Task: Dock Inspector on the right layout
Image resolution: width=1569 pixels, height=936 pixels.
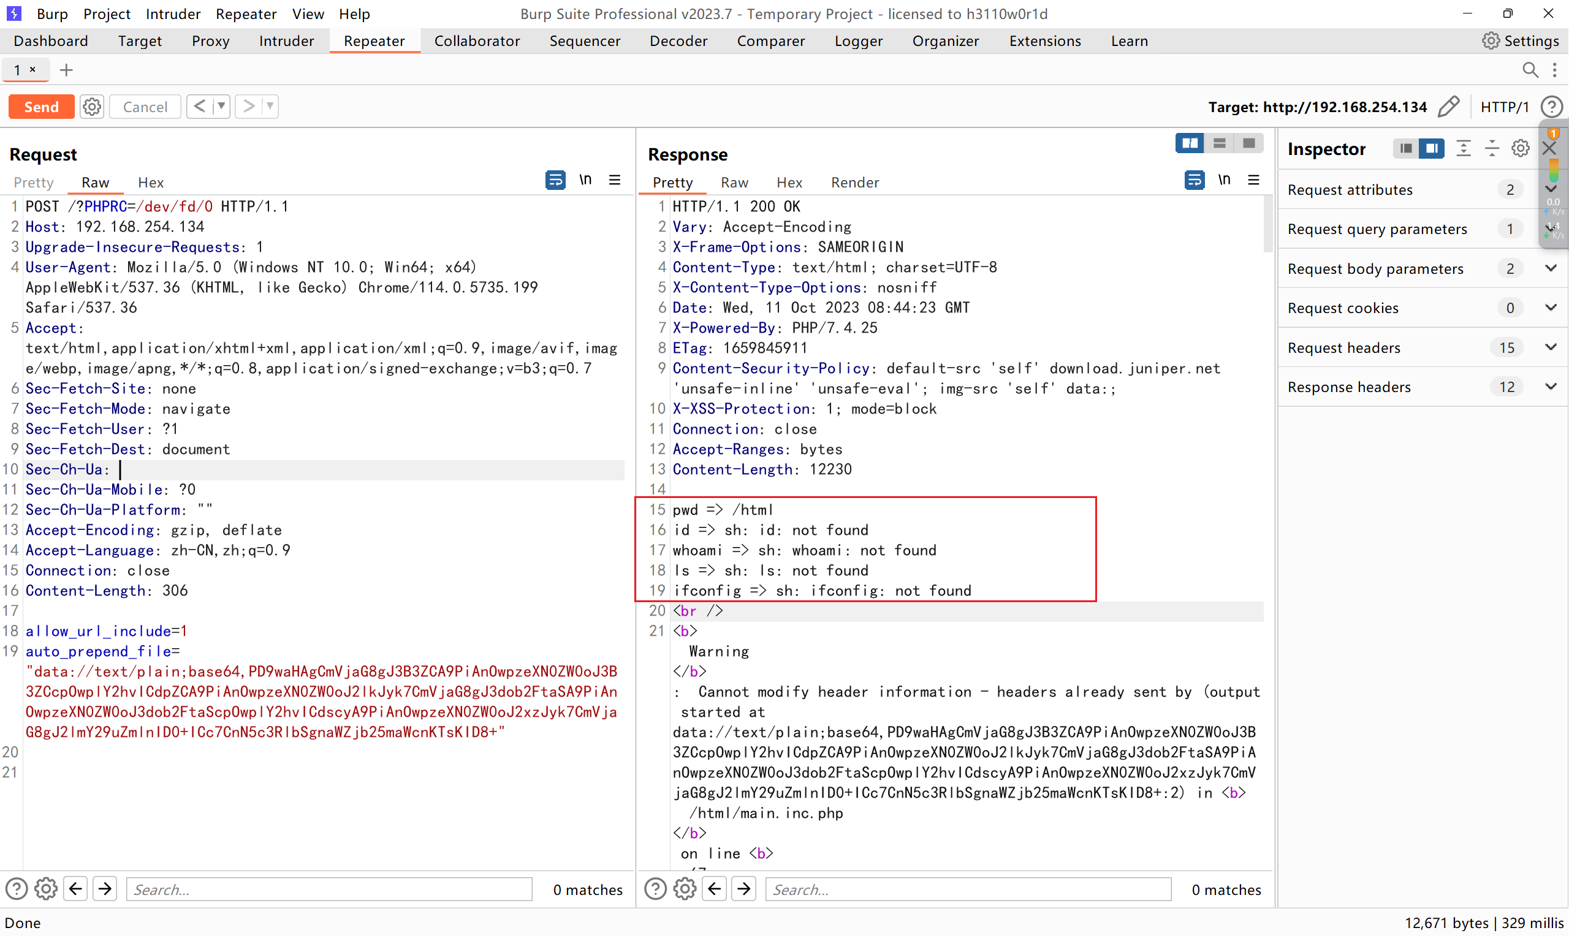Action: click(1432, 148)
